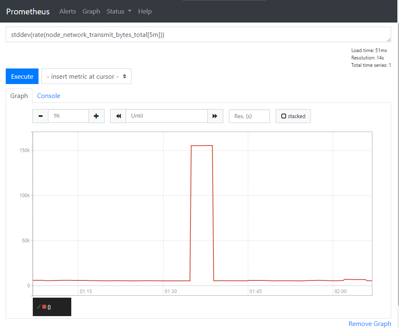Click the query expression text box
Screen dimensions: 399x328
click(198, 35)
